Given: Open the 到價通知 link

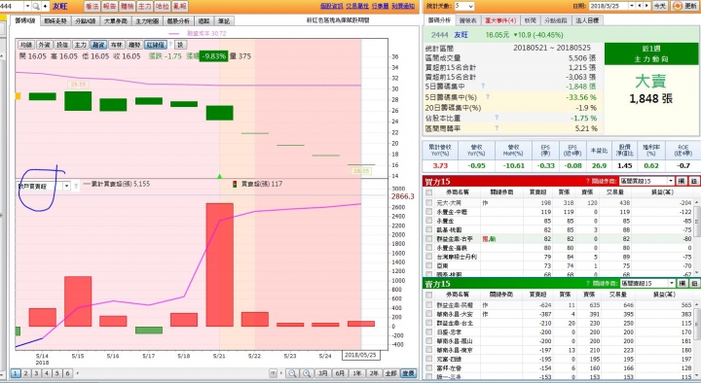Looking at the screenshot, I should pos(403,6).
